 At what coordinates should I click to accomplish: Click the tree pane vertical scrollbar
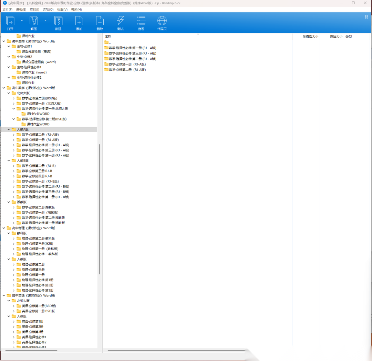[x=100, y=207]
